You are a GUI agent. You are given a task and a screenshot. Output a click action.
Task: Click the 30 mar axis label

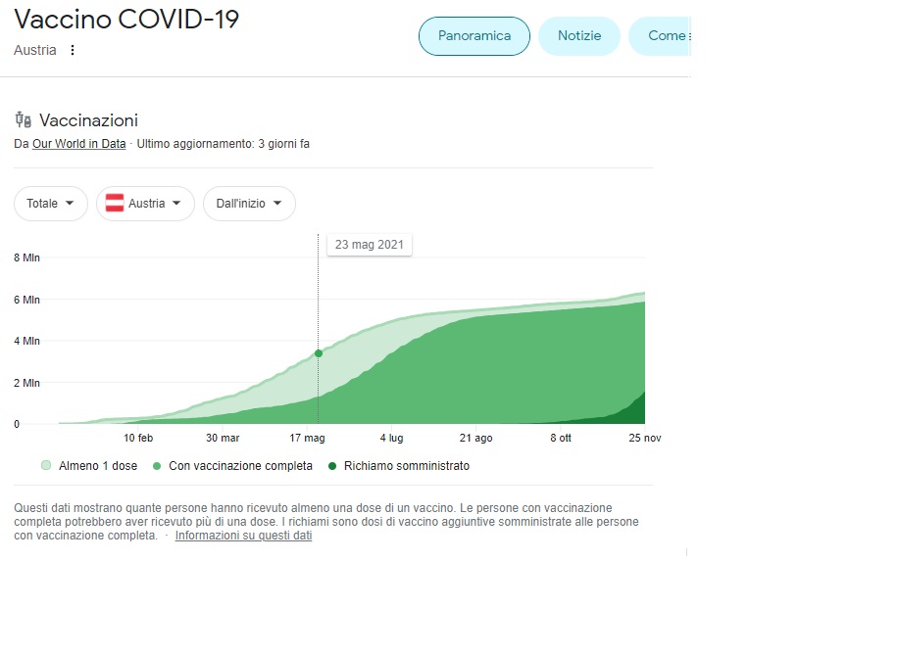pyautogui.click(x=223, y=438)
